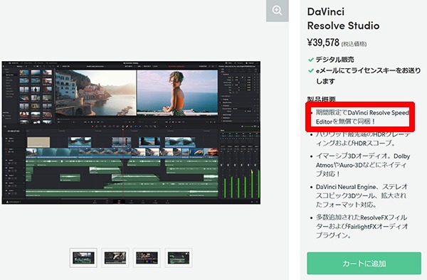Click the magnifier zoom icon above product image

278,11
